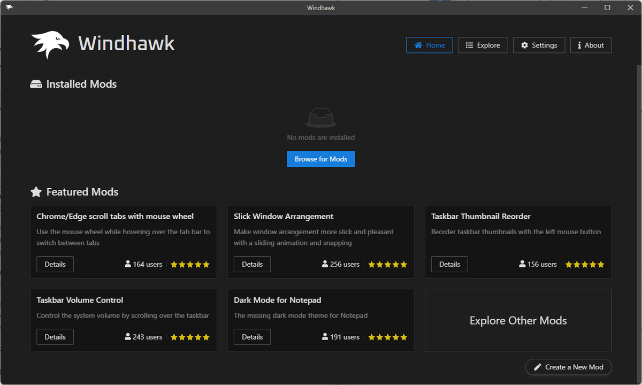Open the About tab
The image size is (642, 385).
pos(591,45)
